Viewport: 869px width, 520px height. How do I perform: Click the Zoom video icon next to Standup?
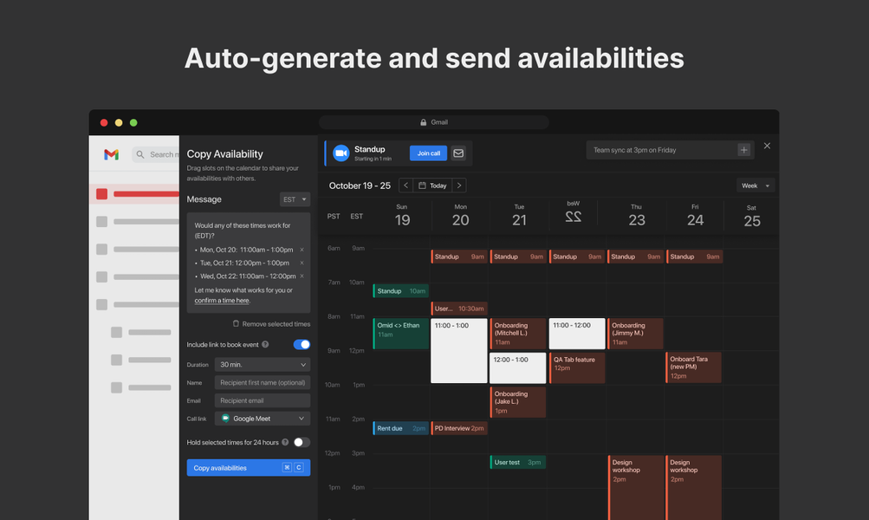tap(341, 153)
